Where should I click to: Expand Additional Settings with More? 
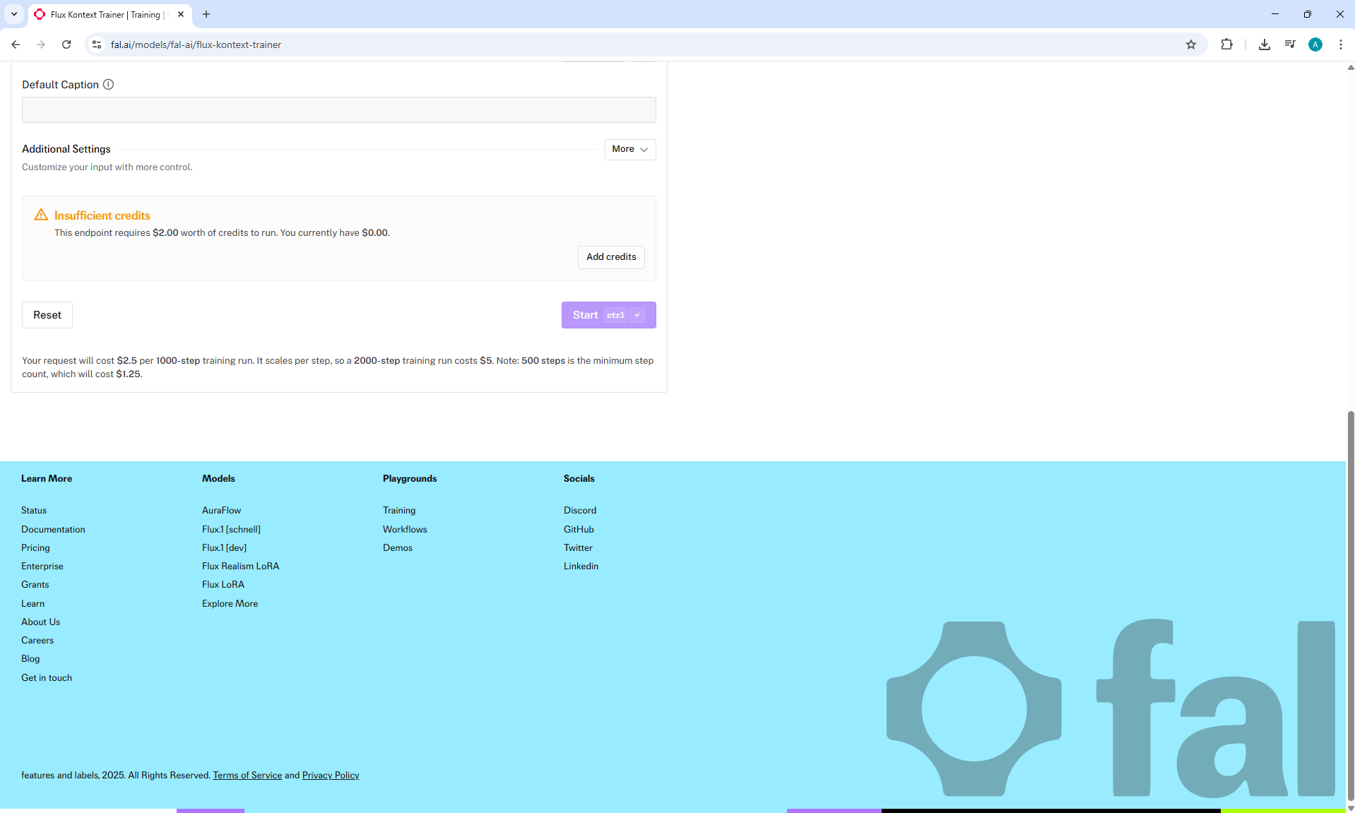(630, 149)
